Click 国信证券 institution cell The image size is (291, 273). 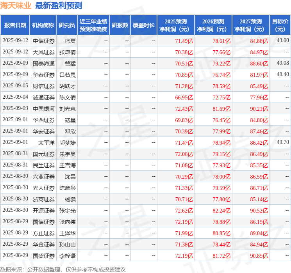pos(44,222)
